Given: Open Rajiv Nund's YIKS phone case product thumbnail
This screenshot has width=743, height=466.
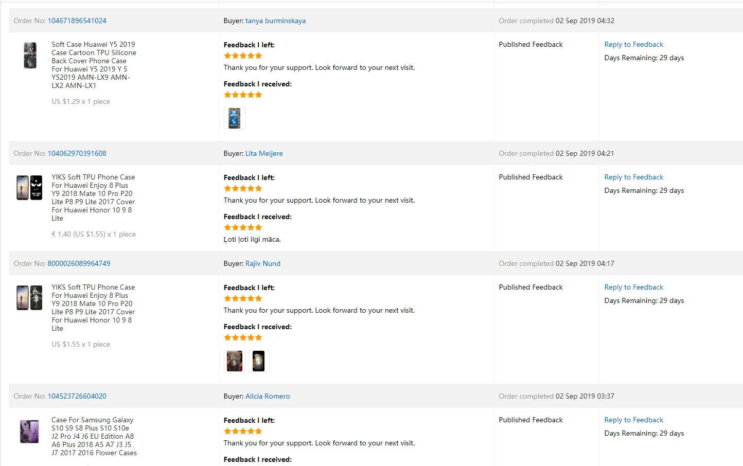Looking at the screenshot, I should [29, 297].
